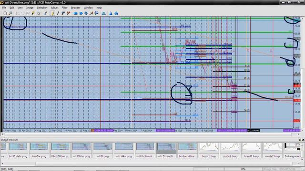305x171 pixels.
Task: Open the Adjust menu
Action: [54, 8]
